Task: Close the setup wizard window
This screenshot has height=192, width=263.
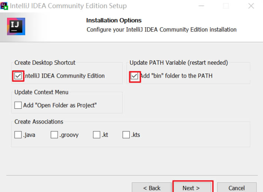Action: click(x=251, y=6)
